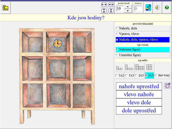The width and height of the screenshot is (172, 129).
Task: Answer with vlevo dole
Action: (x=139, y=102)
